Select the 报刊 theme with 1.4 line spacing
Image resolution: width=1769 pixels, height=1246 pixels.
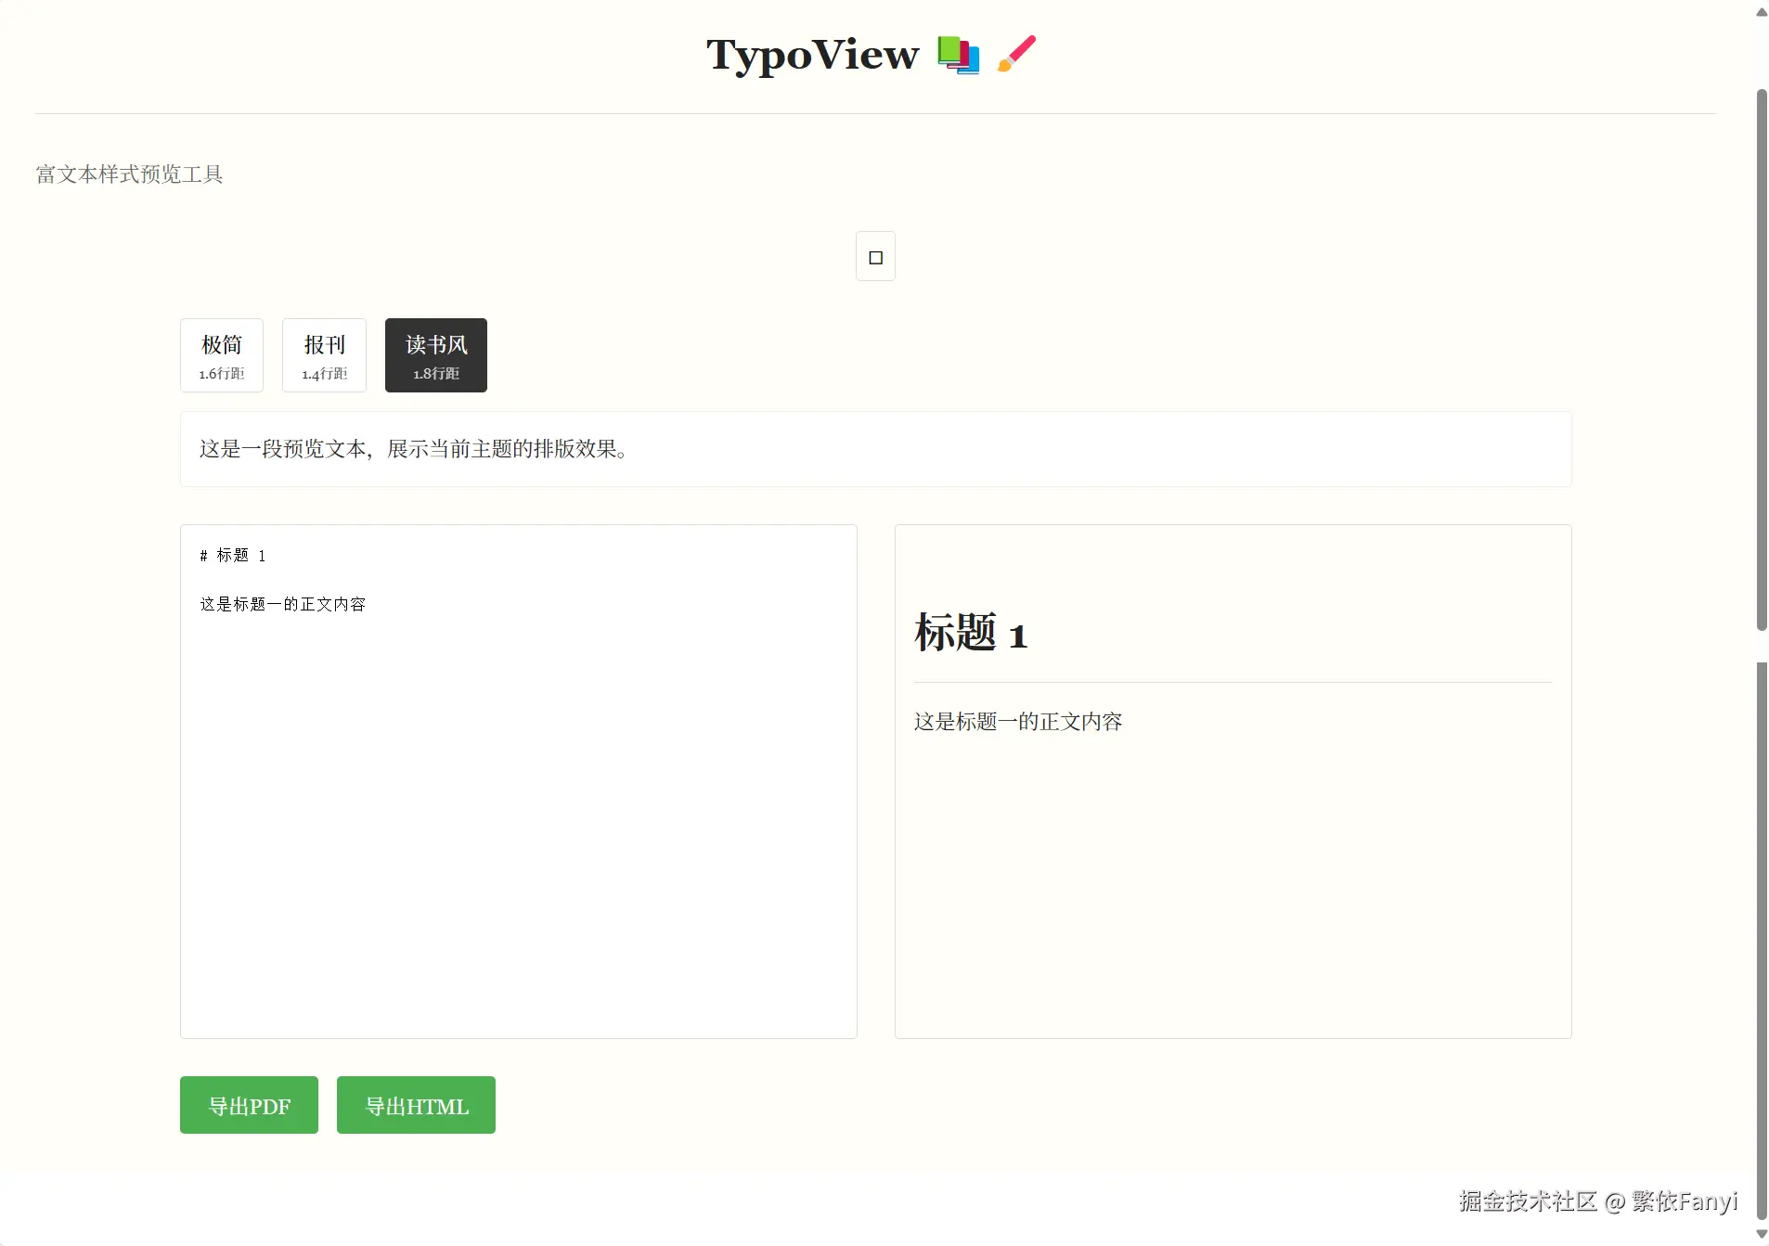[323, 355]
